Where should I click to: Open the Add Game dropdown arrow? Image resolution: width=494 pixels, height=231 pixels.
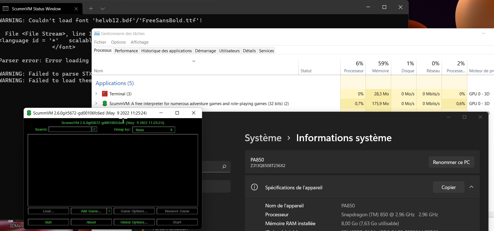pyautogui.click(x=109, y=211)
